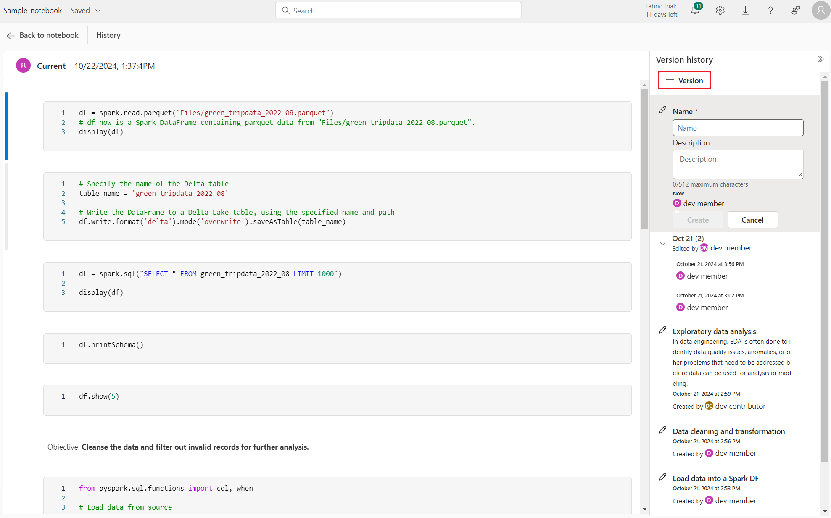Click the help question mark icon

click(771, 11)
